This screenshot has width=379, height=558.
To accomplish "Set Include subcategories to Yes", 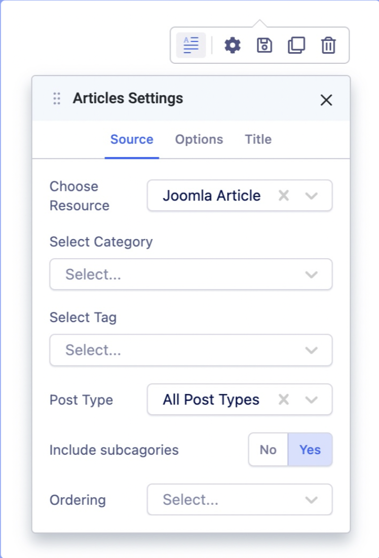I will coord(310,449).
